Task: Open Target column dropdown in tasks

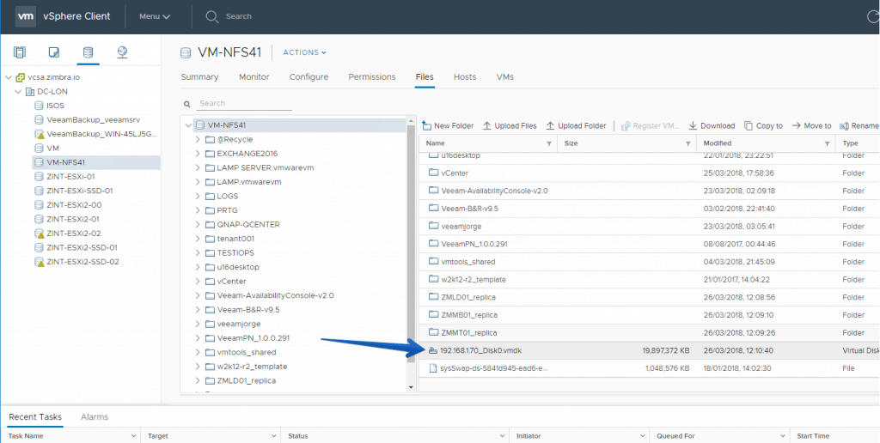Action: [274, 436]
